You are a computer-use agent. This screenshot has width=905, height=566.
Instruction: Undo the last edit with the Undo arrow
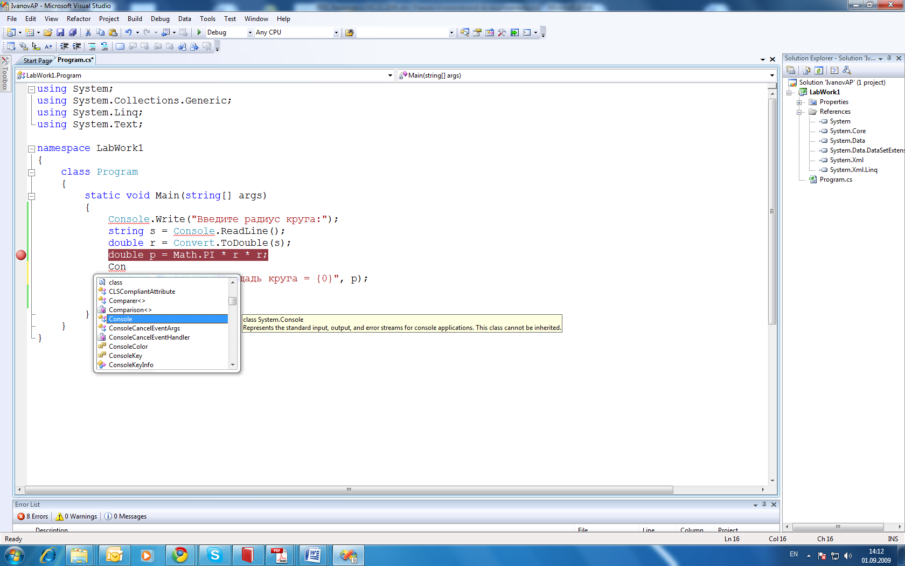coord(129,32)
